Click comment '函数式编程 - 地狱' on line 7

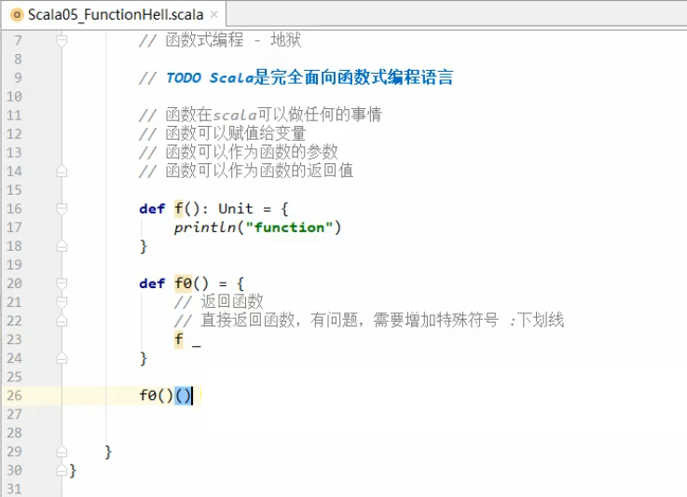pos(233,40)
